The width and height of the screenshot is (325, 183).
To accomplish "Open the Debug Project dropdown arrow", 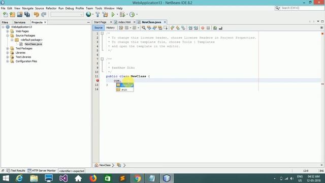I will pyautogui.click(x=127, y=15).
